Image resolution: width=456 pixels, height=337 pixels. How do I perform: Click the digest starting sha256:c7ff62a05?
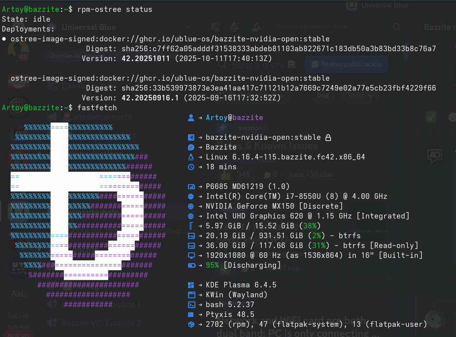[x=279, y=49]
